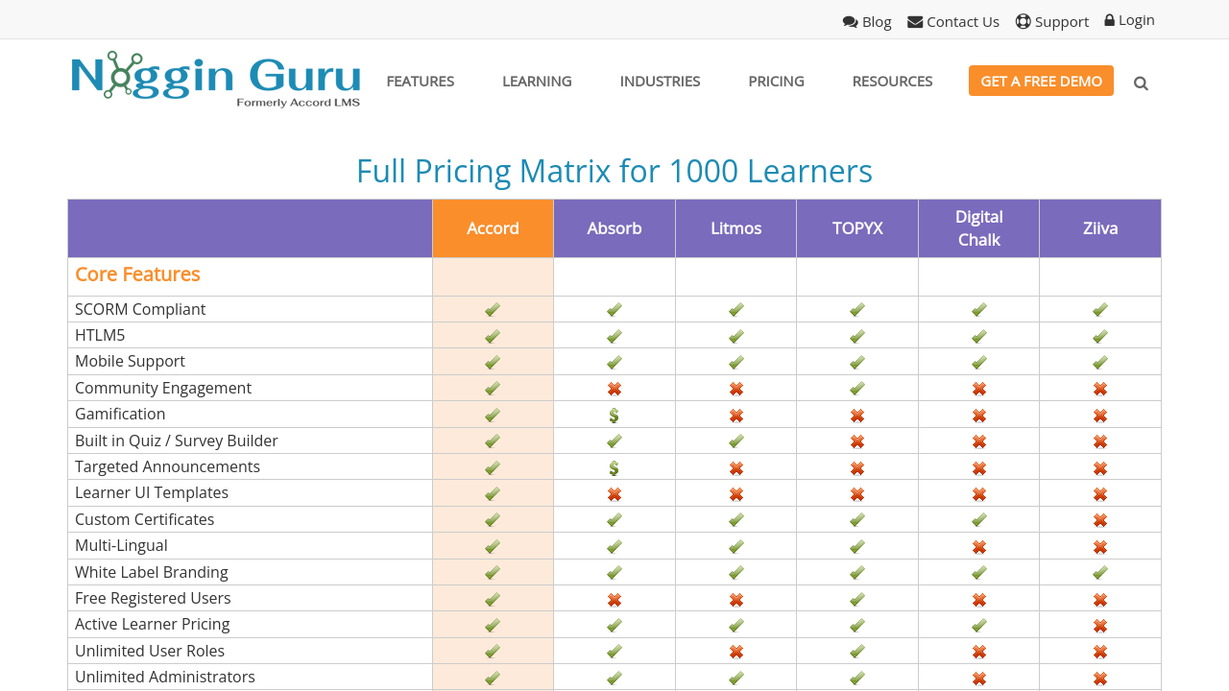The width and height of the screenshot is (1229, 691).
Task: Click Digital Chalk's red X for Unlimited Administrators
Action: tap(979, 679)
